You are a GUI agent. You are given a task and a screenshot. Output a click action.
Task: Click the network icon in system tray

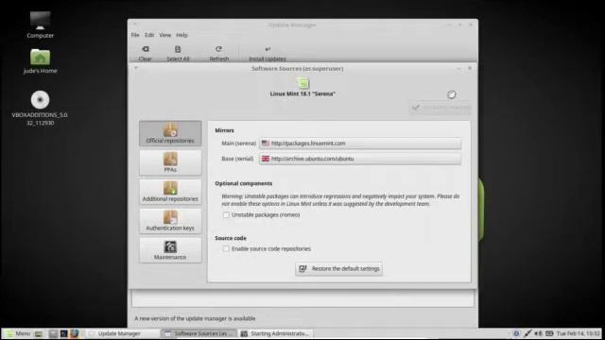pyautogui.click(x=527, y=333)
